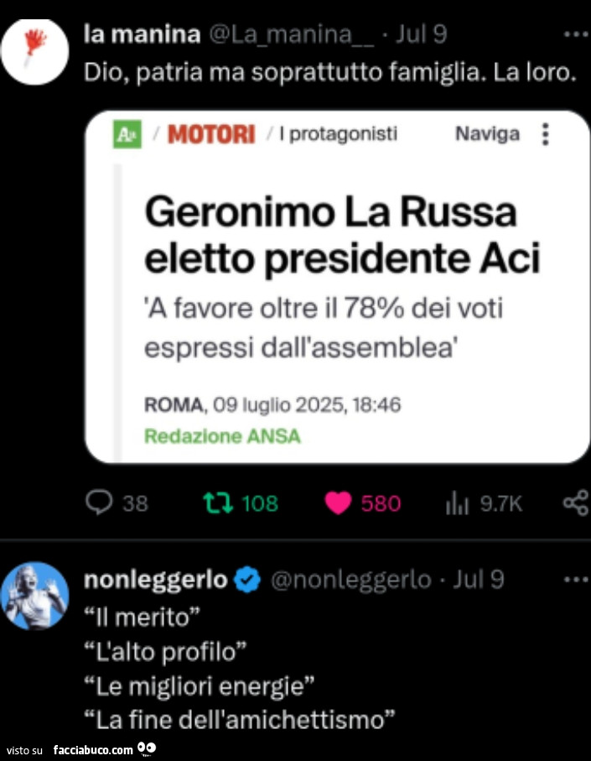The height and width of the screenshot is (761, 591).
Task: Click the facciabuco.com watermark link
Action: pyautogui.click(x=93, y=750)
